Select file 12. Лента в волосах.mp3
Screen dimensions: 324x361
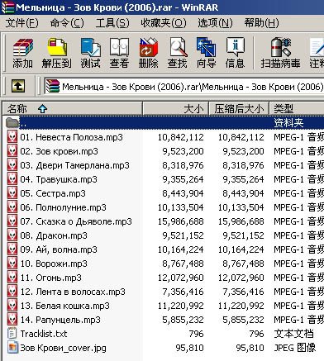click(73, 292)
